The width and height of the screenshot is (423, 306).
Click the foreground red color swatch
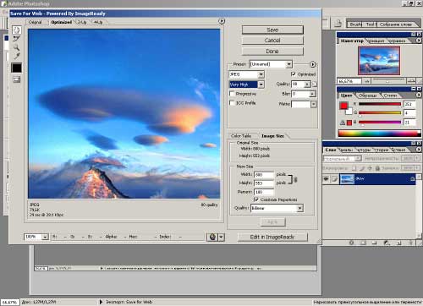pyautogui.click(x=343, y=106)
